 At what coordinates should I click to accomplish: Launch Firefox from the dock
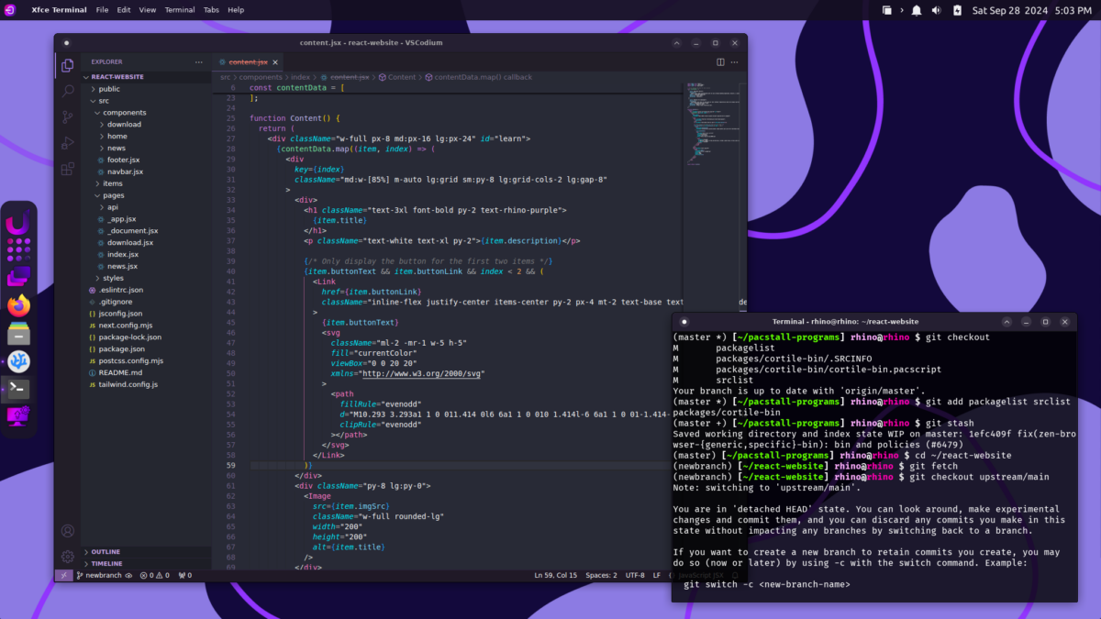tap(20, 306)
